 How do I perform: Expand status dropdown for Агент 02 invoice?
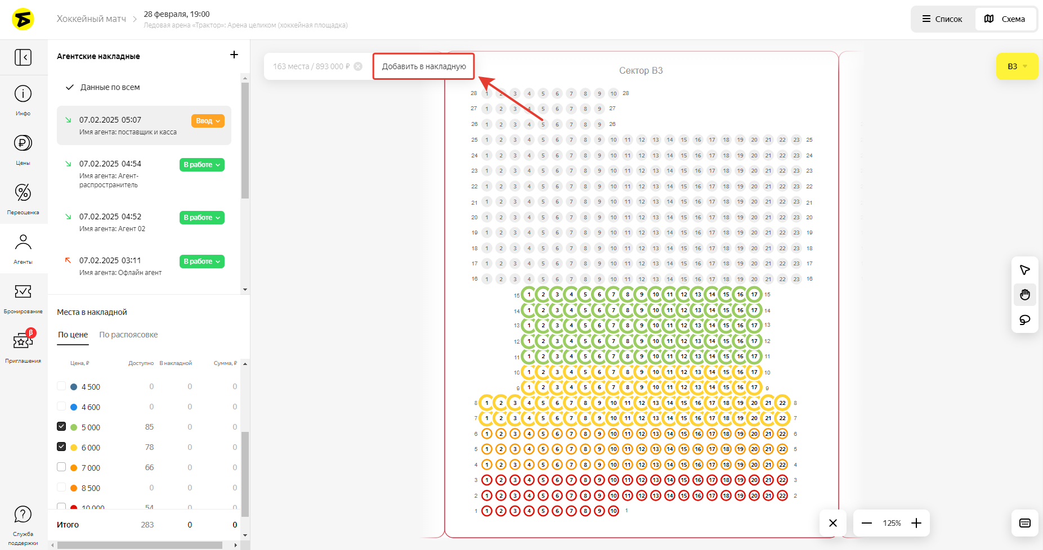pyautogui.click(x=202, y=218)
